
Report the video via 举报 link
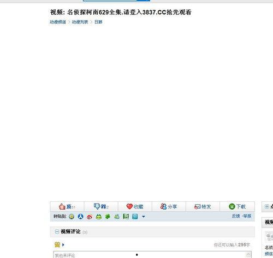(x=247, y=216)
